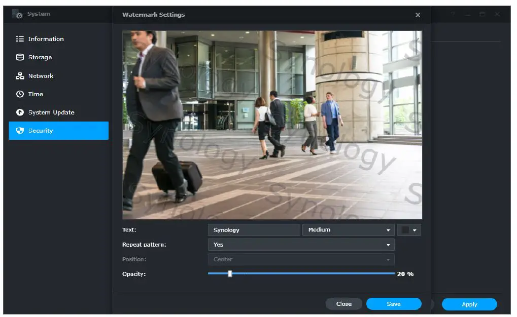Expand the Repeat pattern dropdown

click(x=301, y=244)
